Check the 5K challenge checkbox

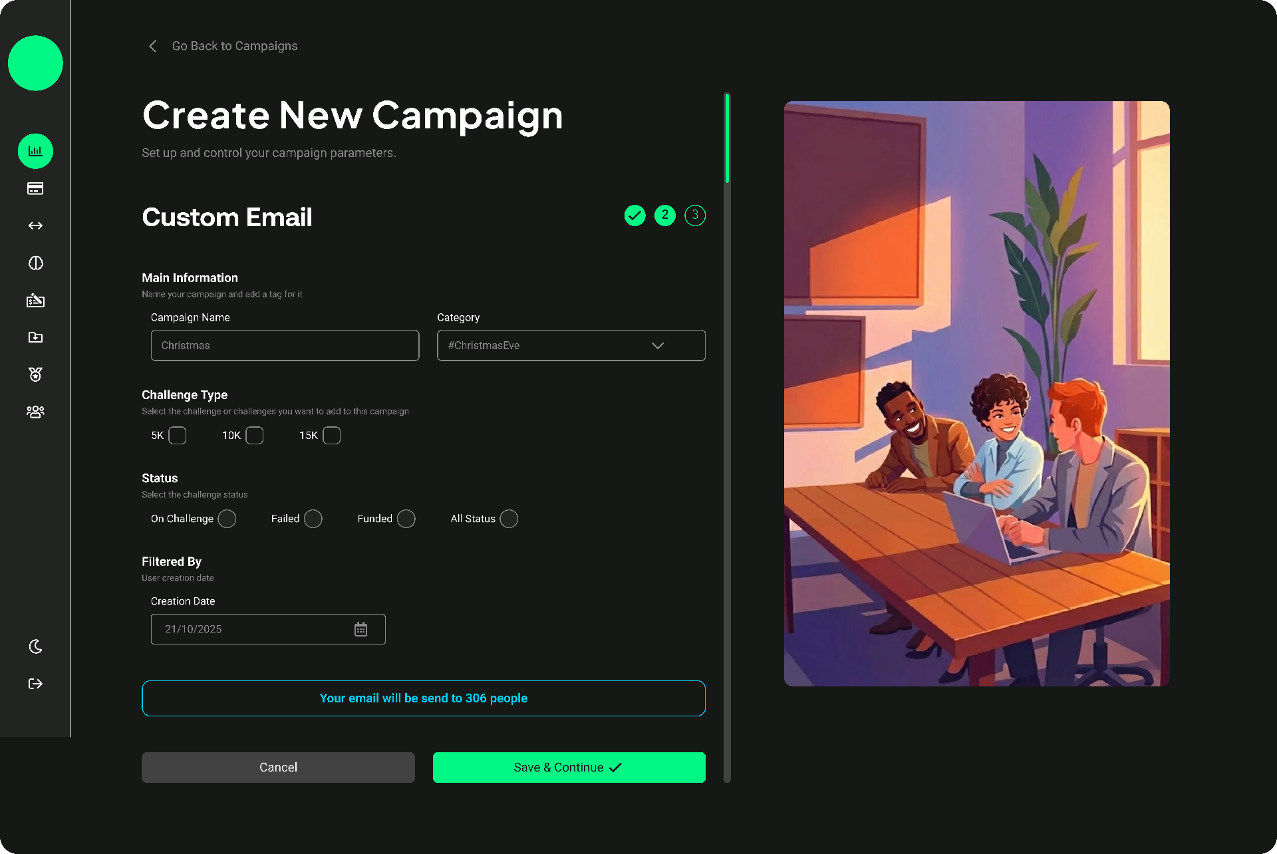tap(178, 436)
